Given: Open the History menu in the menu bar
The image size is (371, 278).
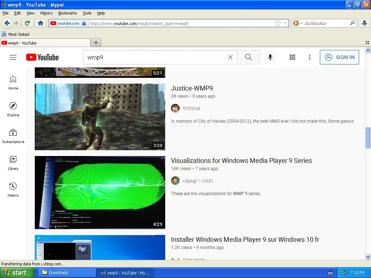Looking at the screenshot, I should 46,13.
